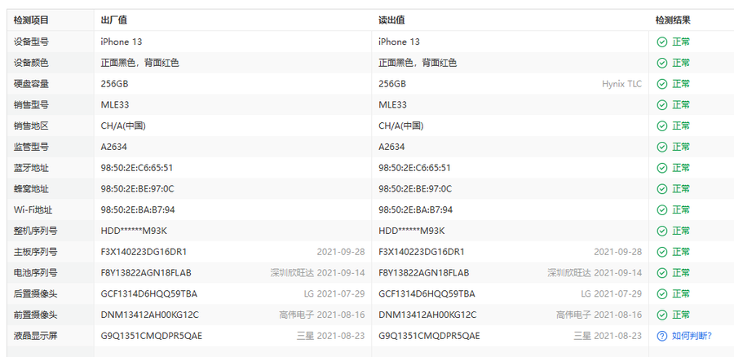Click read rear camera serial GCF1314D6HQQ59TBA

(427, 294)
